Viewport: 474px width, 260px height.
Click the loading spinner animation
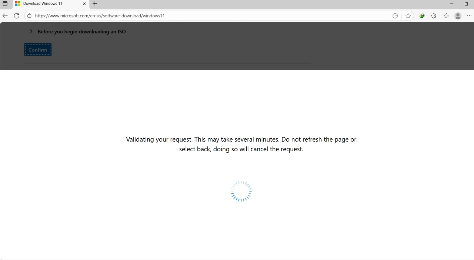coord(241,191)
